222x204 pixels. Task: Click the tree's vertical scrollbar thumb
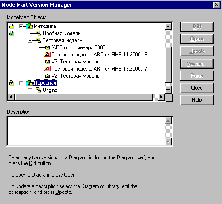coord(168,65)
